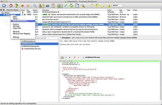
Task: Go to the working directory parent (red house icon)
Action: click(x=11, y=6)
